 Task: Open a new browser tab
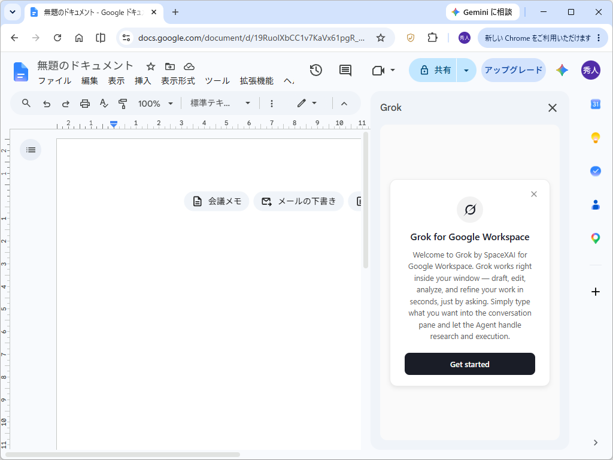click(x=175, y=12)
